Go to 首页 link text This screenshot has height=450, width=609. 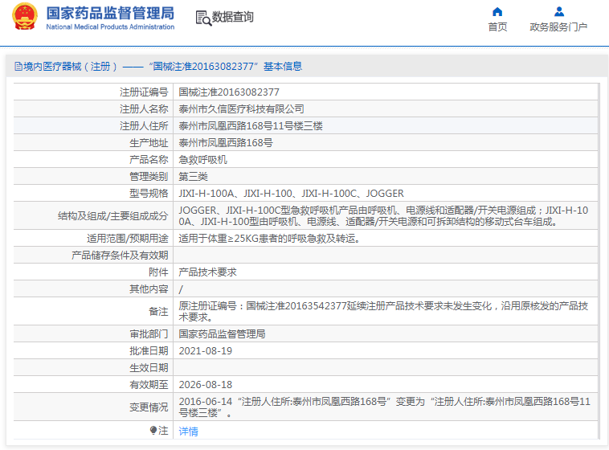(x=497, y=27)
